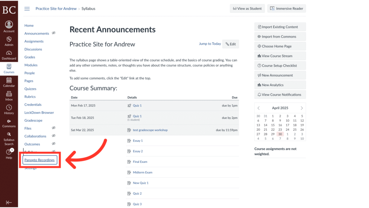Click Import from Commons button
Viewport: 369px width, 208px height.
point(280,36)
